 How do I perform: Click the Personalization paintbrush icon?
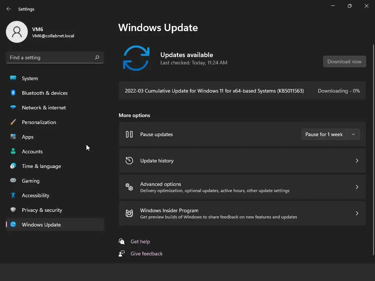[x=13, y=122]
